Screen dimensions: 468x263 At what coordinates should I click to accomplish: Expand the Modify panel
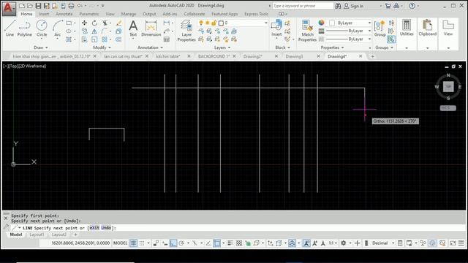pyautogui.click(x=102, y=47)
